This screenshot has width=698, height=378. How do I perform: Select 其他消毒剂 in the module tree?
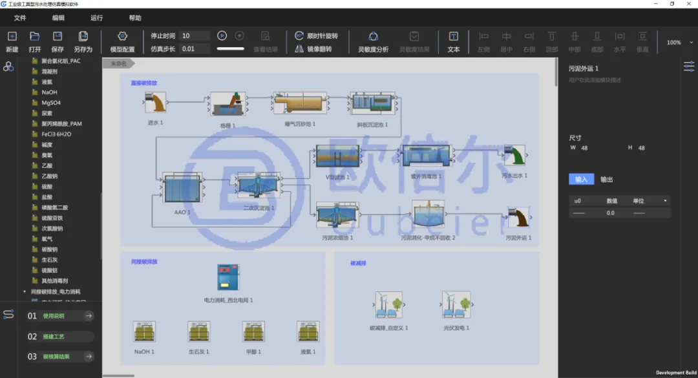pyautogui.click(x=55, y=281)
